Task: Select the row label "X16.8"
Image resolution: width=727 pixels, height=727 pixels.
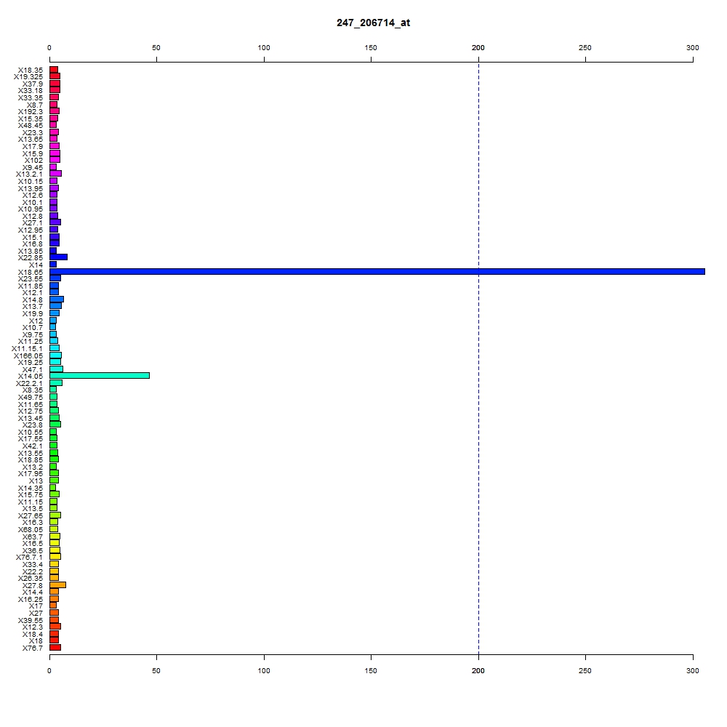Action: pyautogui.click(x=33, y=244)
